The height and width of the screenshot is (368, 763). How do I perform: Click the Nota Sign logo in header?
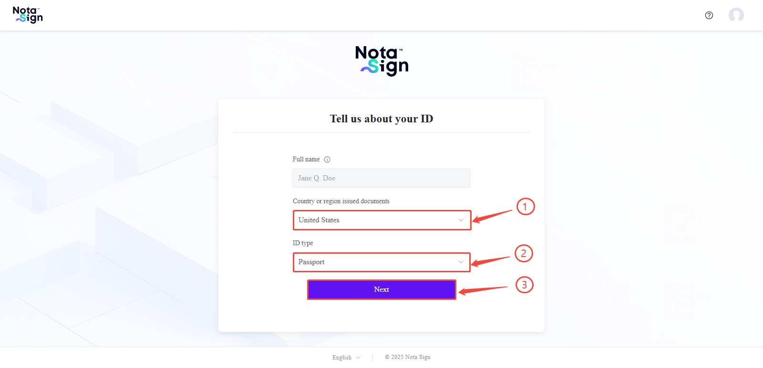point(28,15)
